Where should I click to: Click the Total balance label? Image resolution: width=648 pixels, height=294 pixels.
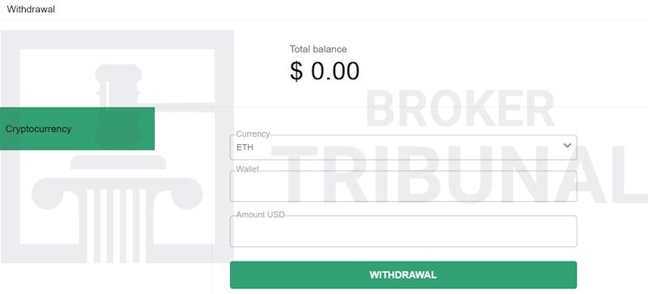(x=318, y=49)
